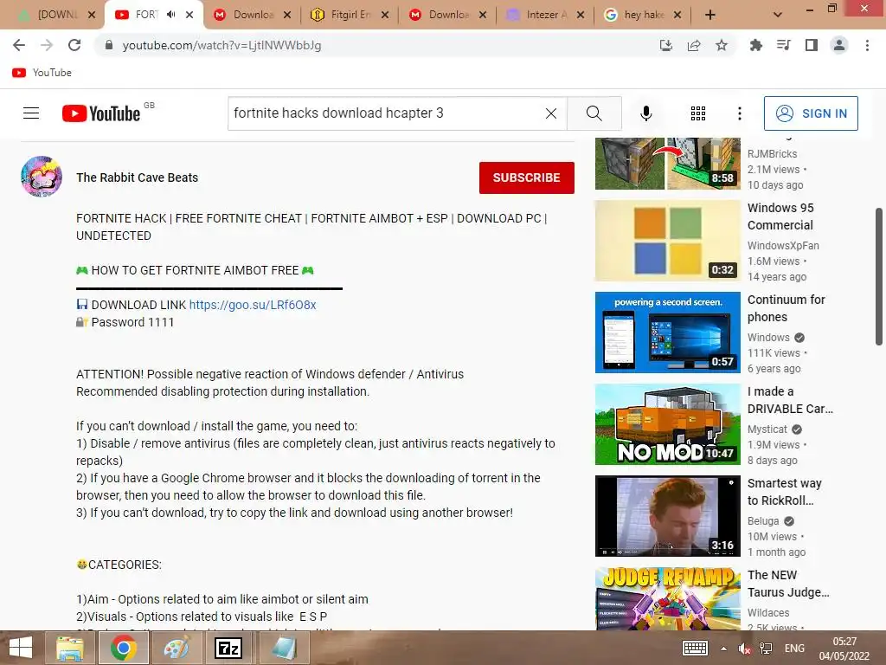Viewport: 886px width, 665px height.
Task: Switch to the first Downloa tab
Action: click(x=252, y=15)
